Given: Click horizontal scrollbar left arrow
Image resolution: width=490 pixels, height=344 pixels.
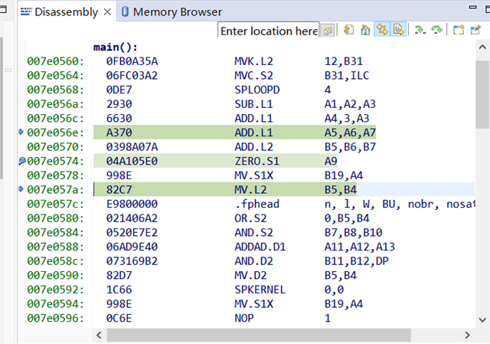Looking at the screenshot, I should pos(99,336).
